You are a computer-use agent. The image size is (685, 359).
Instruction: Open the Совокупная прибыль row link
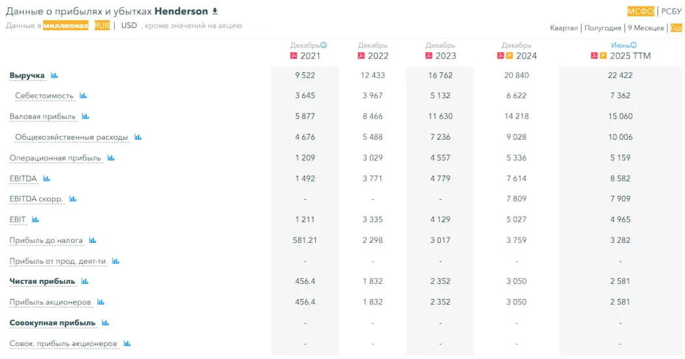pyautogui.click(x=52, y=323)
